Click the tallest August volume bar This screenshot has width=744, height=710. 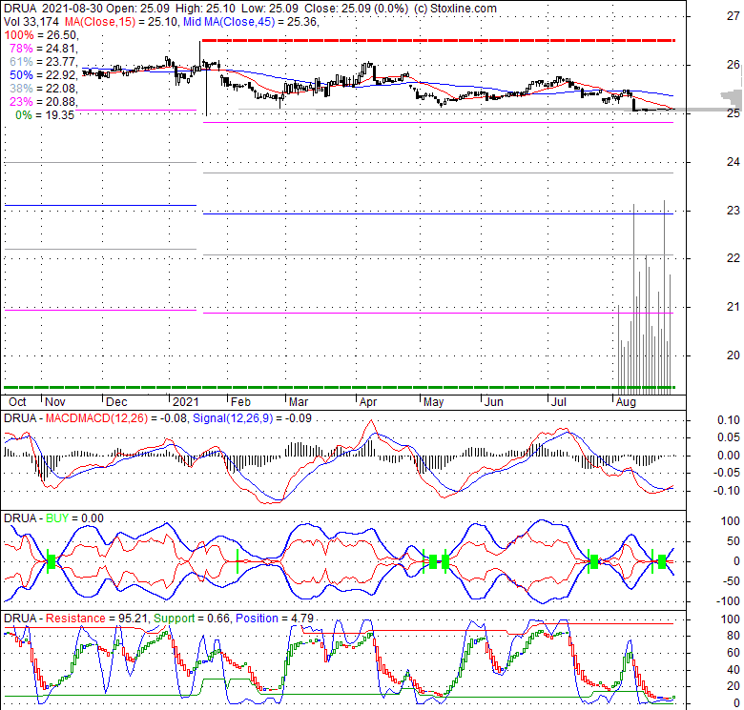point(664,296)
